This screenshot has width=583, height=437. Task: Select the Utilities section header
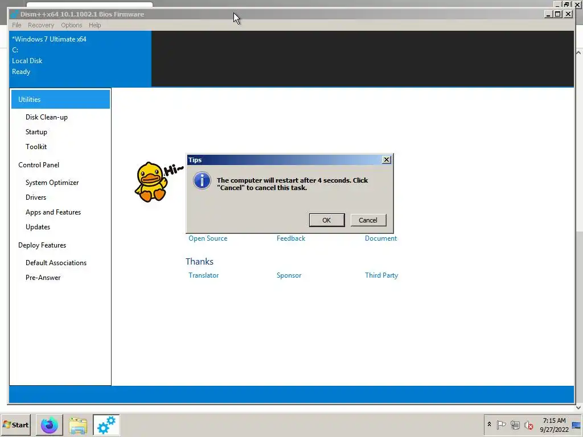tap(60, 99)
